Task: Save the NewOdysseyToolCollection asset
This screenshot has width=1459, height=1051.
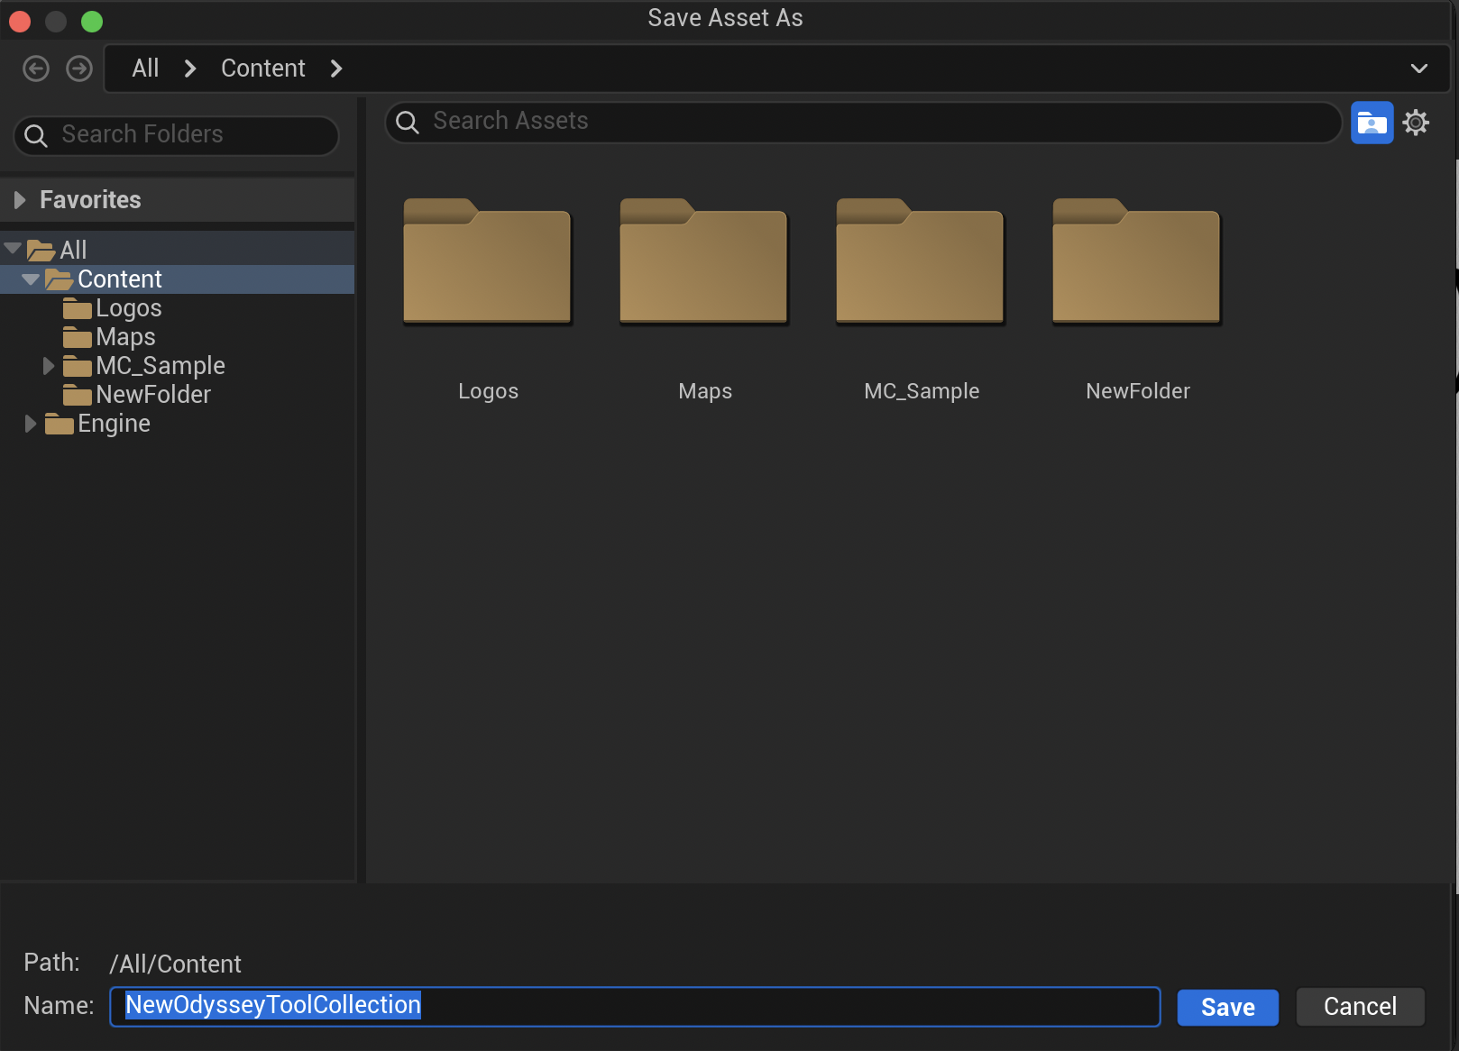Action: (x=1227, y=1007)
